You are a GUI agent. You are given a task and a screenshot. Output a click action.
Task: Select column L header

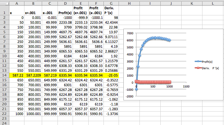click(x=213, y=4)
